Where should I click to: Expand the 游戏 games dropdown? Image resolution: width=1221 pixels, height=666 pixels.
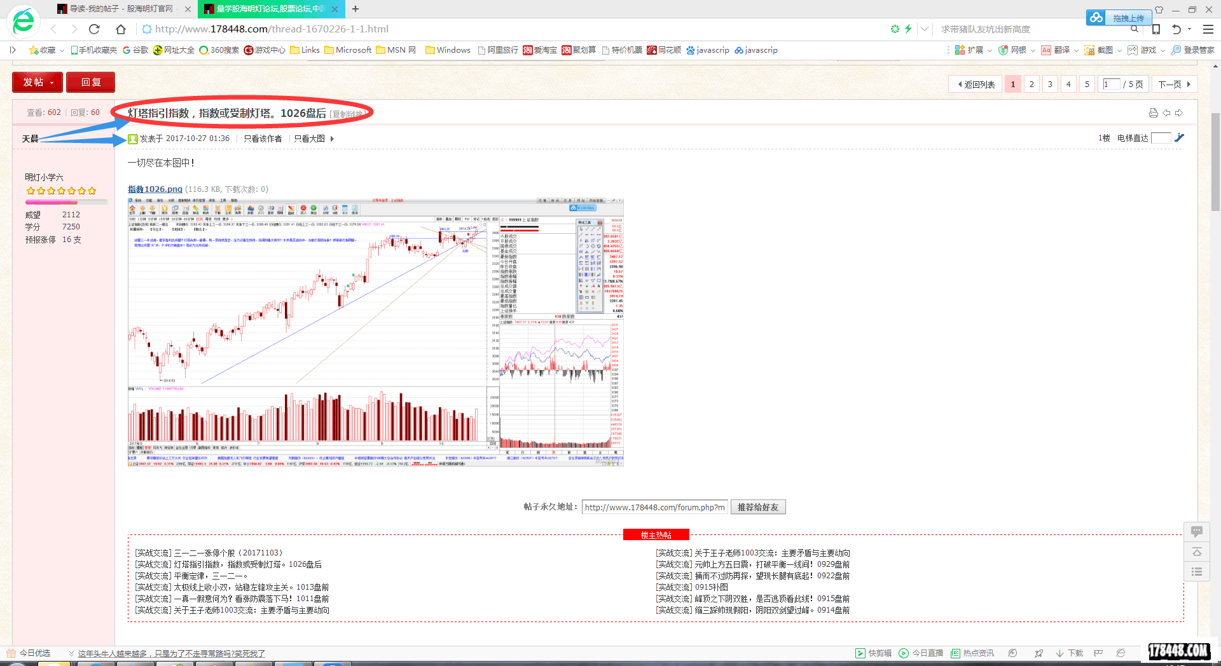1162,51
